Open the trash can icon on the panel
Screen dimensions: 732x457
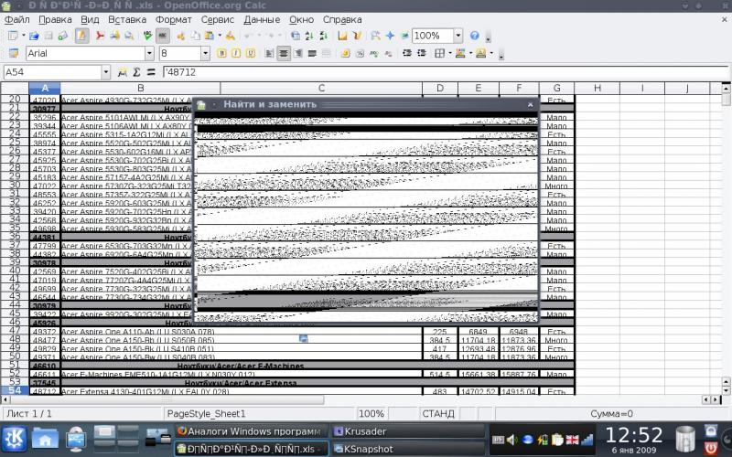[685, 440]
